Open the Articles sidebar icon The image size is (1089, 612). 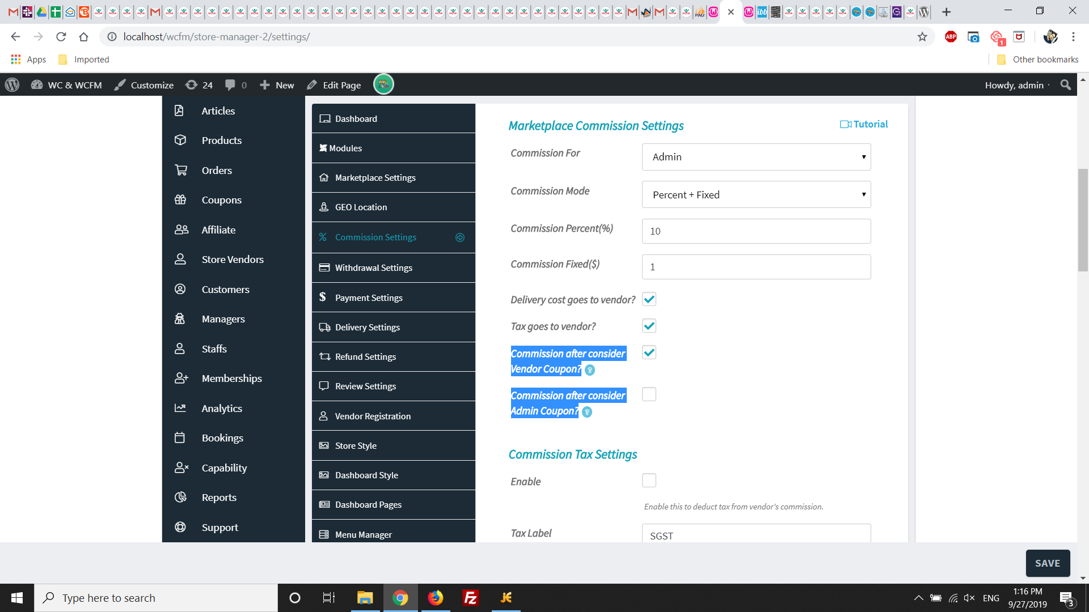(x=179, y=110)
